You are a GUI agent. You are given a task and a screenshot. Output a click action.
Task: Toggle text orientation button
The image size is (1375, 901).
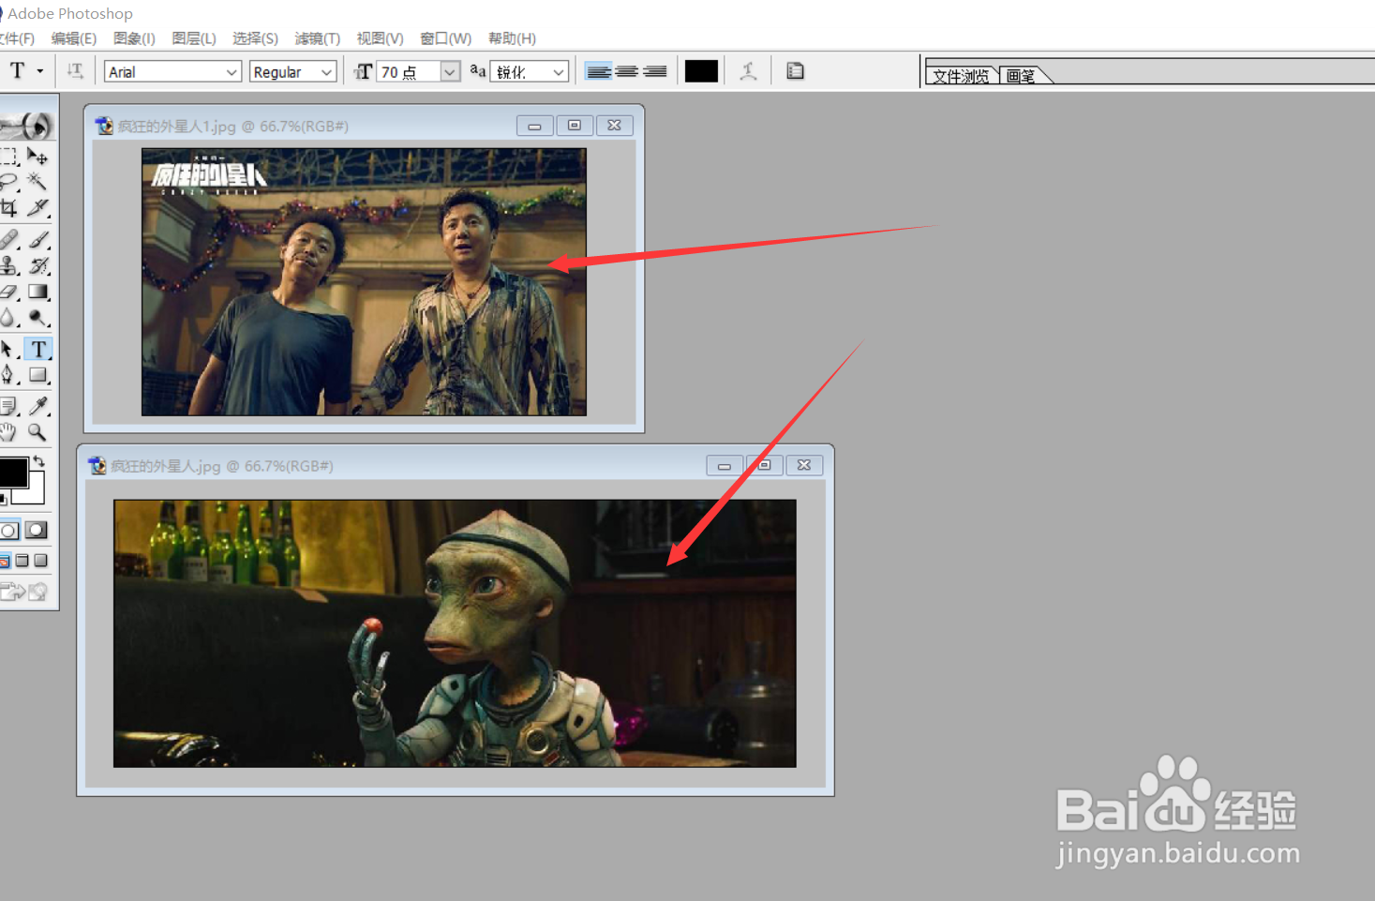(x=75, y=71)
